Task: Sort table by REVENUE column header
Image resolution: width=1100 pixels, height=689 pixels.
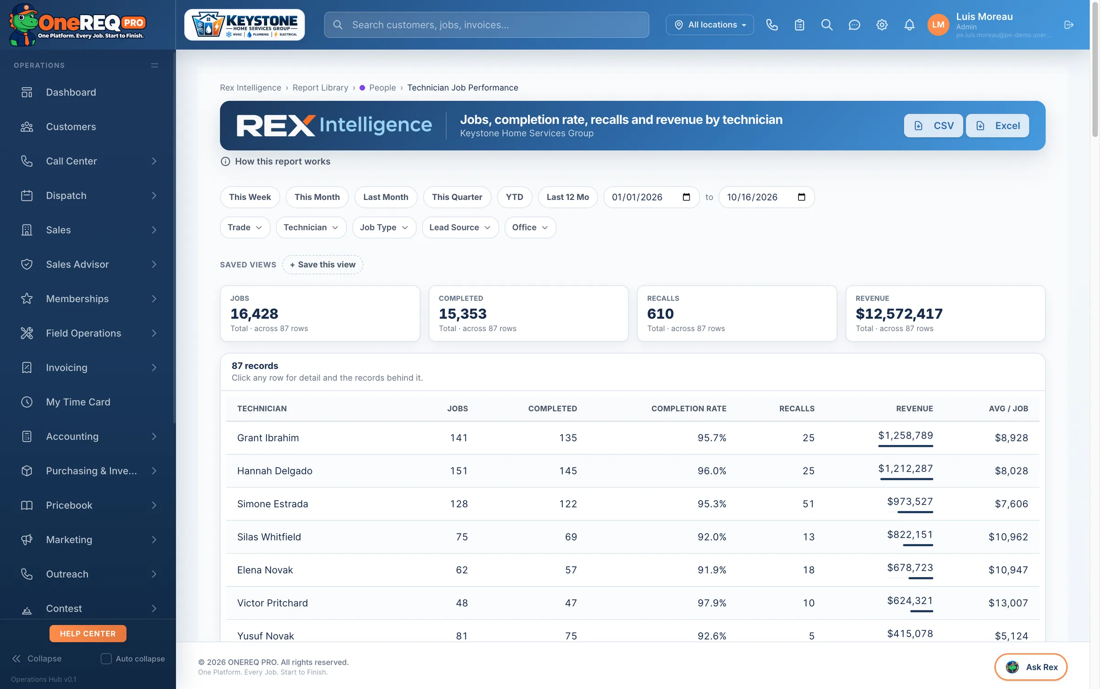Action: (914, 409)
